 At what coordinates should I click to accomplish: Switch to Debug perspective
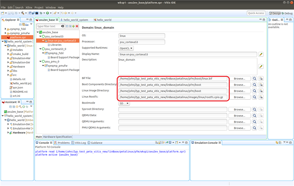[287, 13]
